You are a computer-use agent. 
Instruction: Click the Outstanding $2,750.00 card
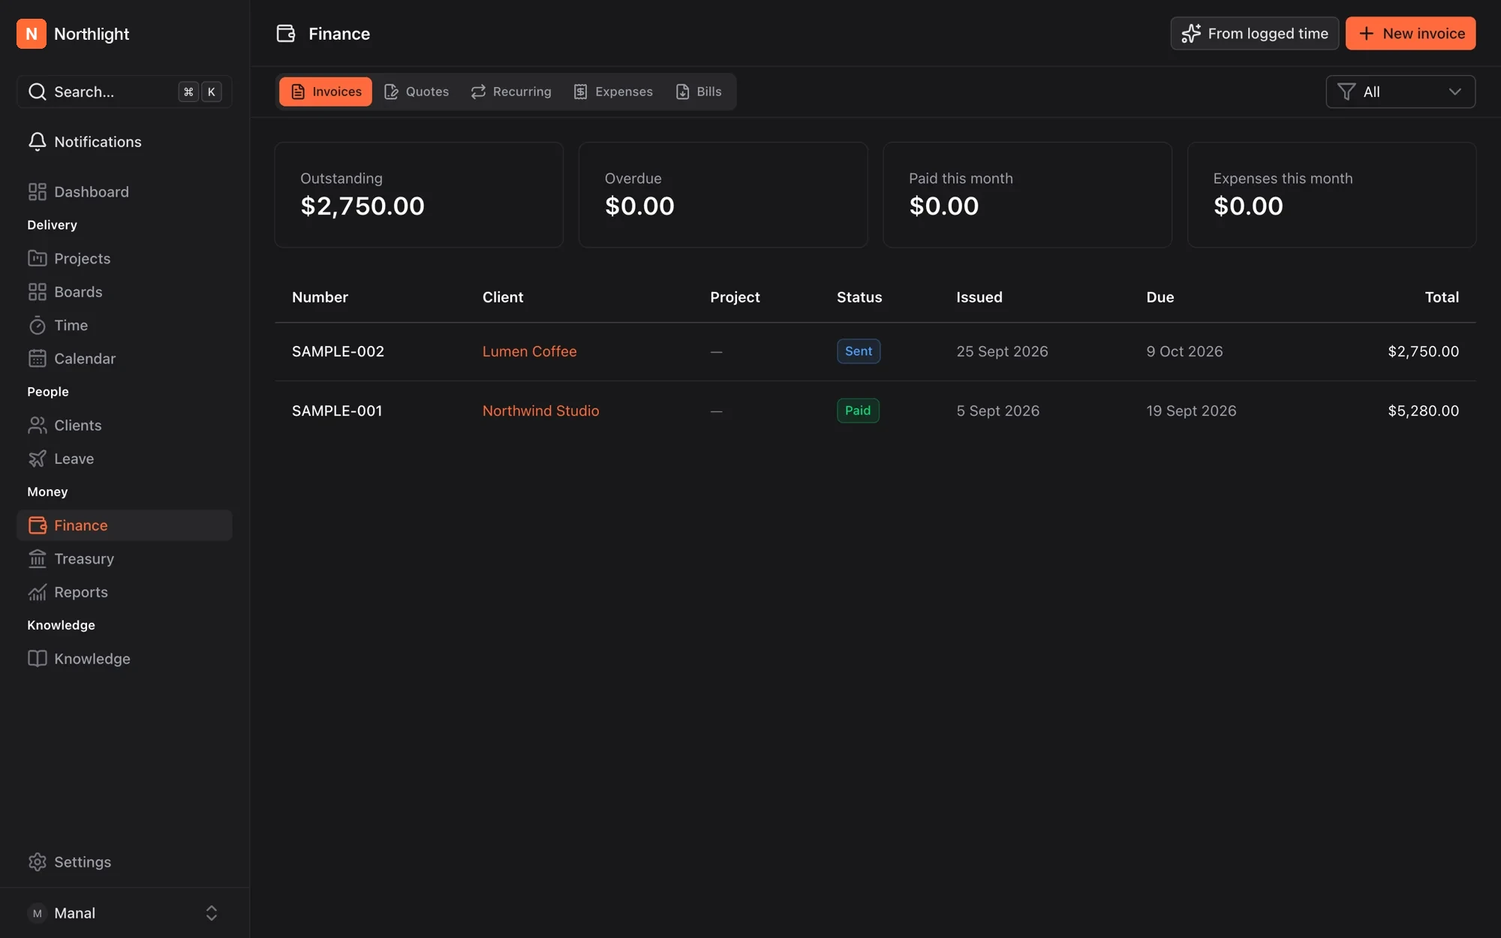pos(419,195)
